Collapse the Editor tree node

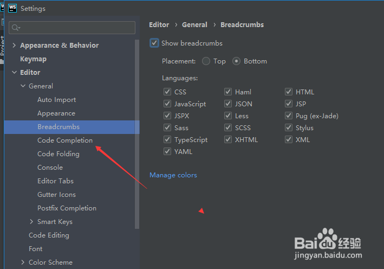click(14, 73)
